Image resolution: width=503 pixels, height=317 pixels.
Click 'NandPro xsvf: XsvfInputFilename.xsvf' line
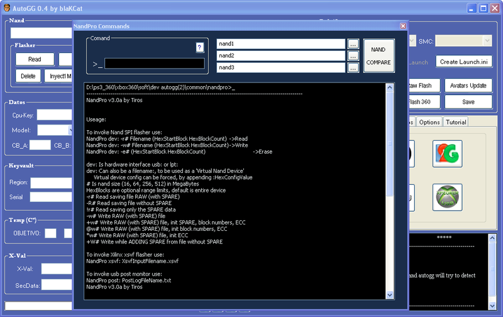click(132, 261)
